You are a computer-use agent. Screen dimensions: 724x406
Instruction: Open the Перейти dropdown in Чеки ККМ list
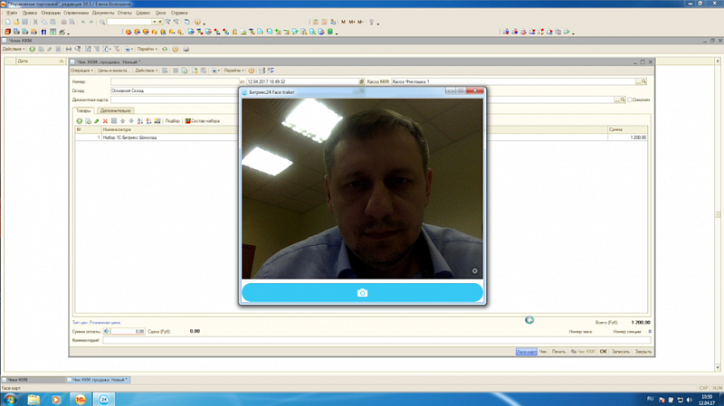tap(147, 49)
